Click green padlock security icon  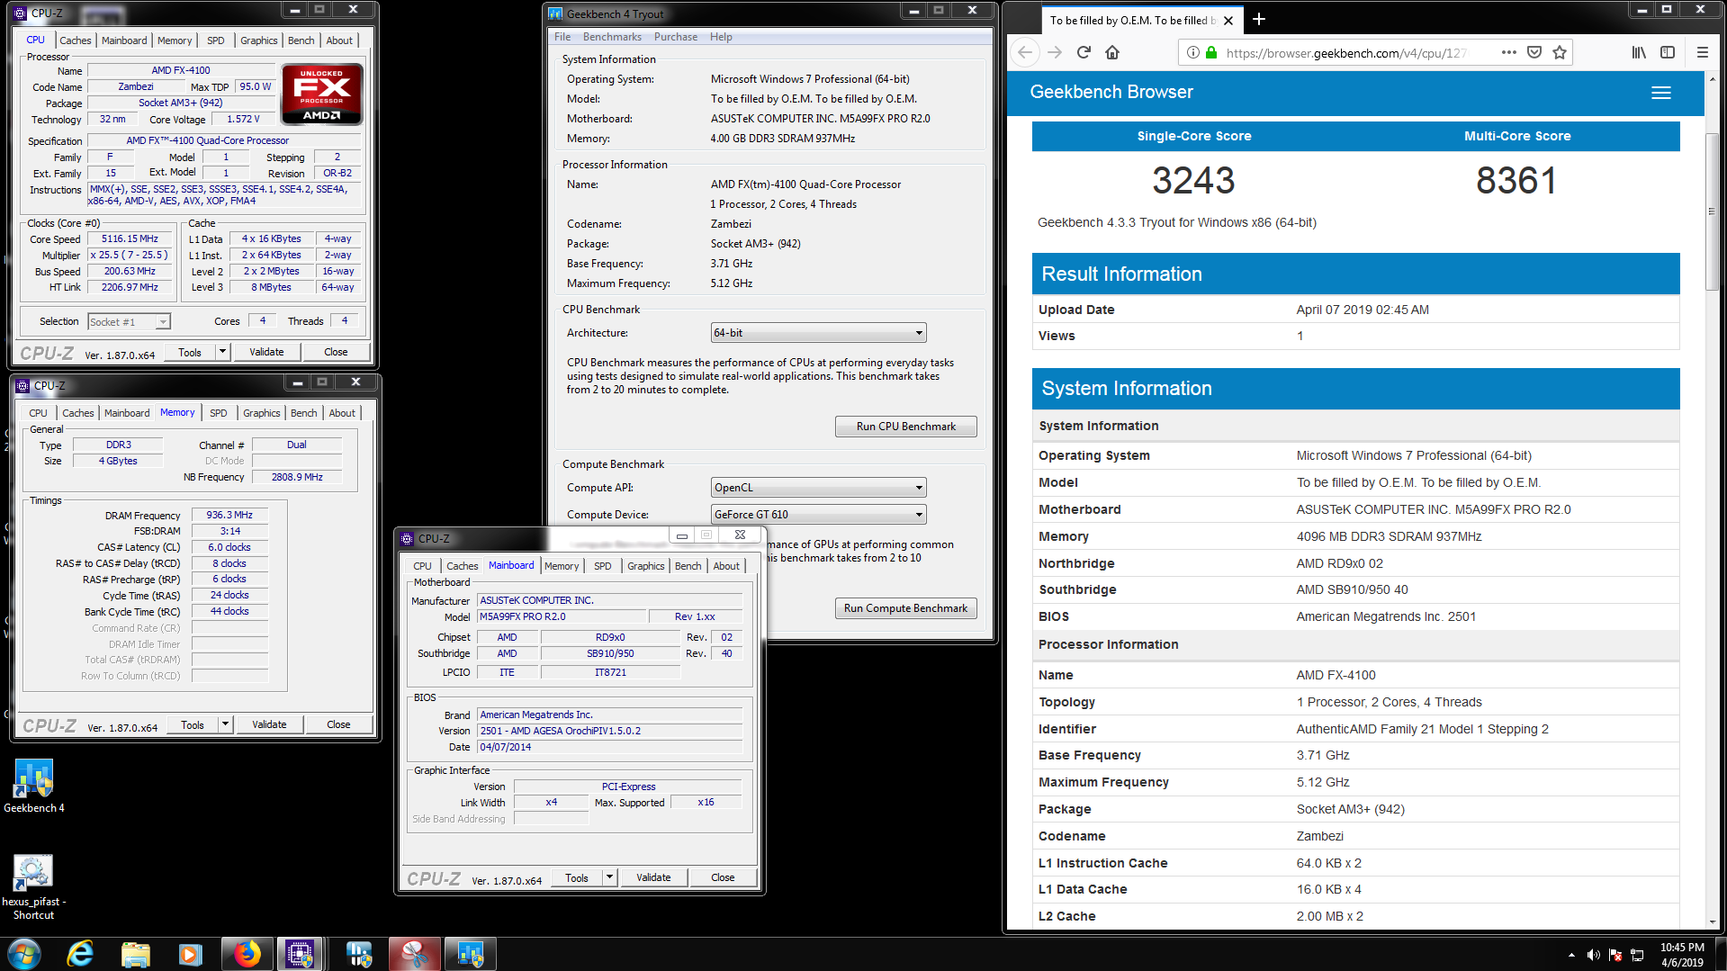click(1211, 53)
